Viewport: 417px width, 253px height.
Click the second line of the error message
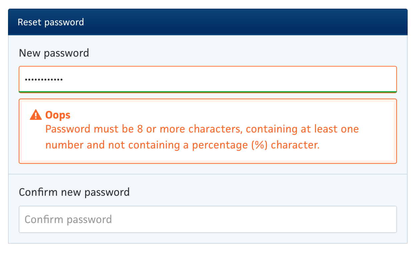[182, 145]
